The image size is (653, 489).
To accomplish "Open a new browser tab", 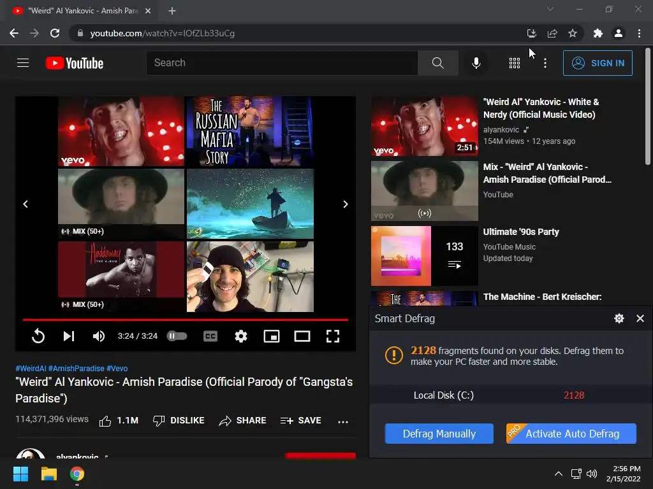I will click(172, 11).
